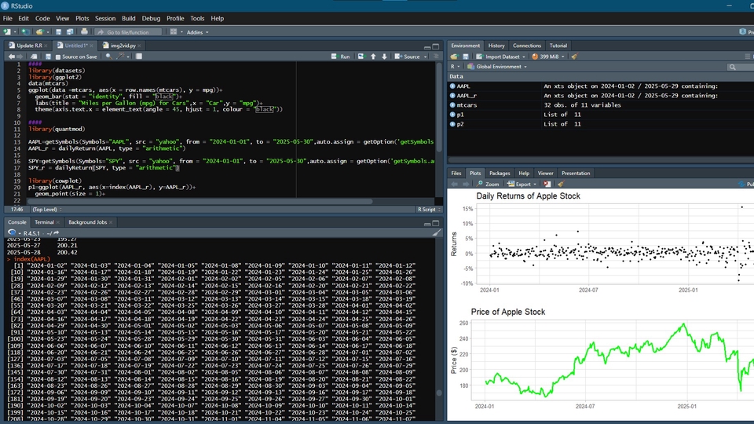Image resolution: width=754 pixels, height=424 pixels.
Task: Switch to the Packages tab
Action: [500, 173]
